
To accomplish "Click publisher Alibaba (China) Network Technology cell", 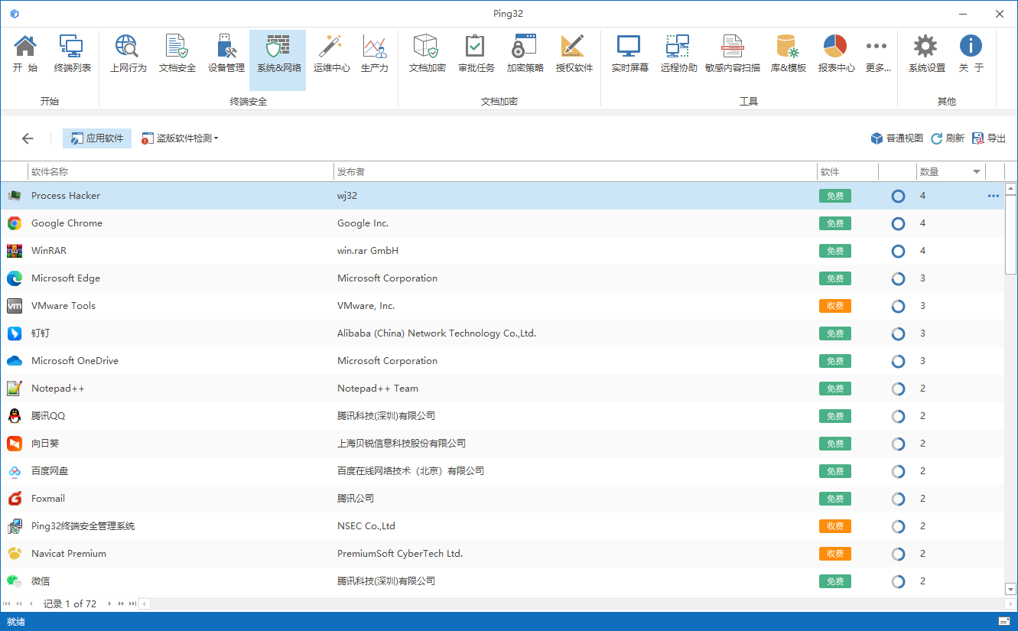I will [x=437, y=333].
